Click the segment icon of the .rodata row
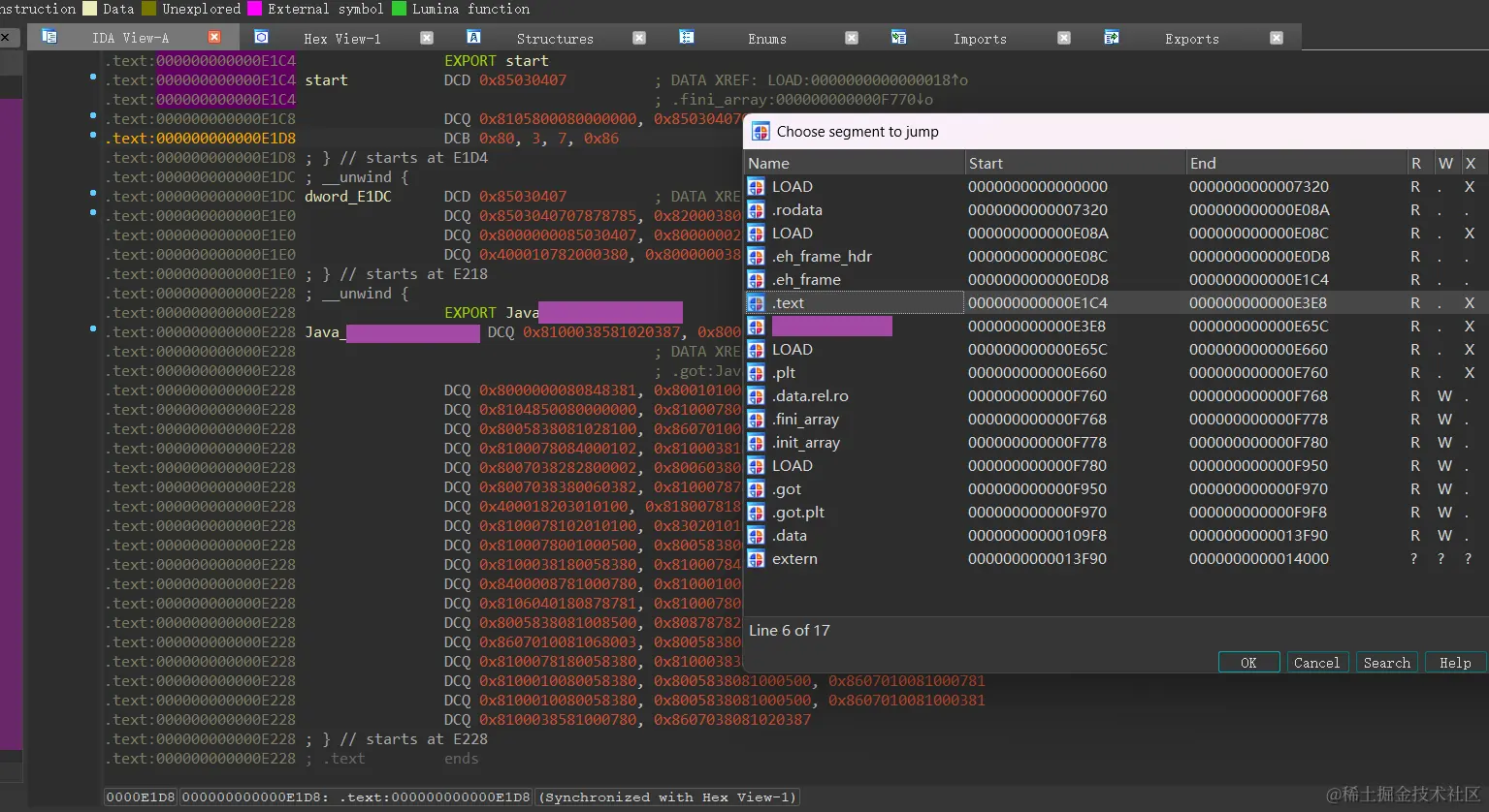The width and height of the screenshot is (1489, 812). point(756,210)
